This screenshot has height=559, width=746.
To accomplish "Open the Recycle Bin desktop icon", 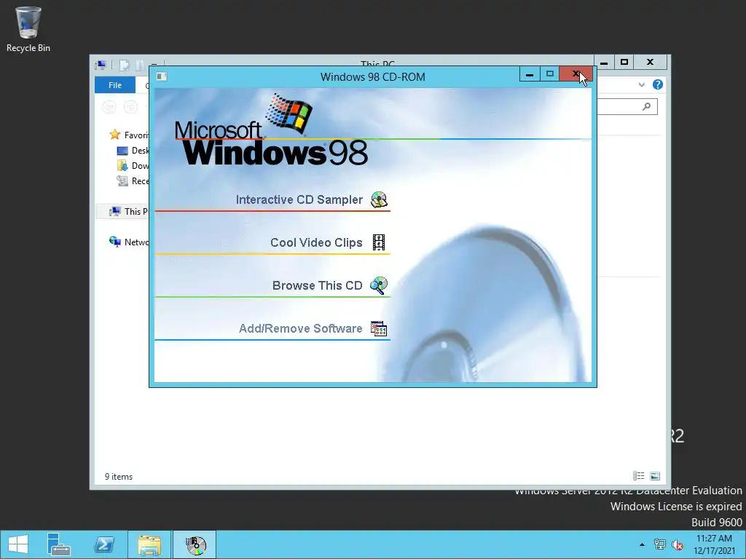I will pos(28,28).
